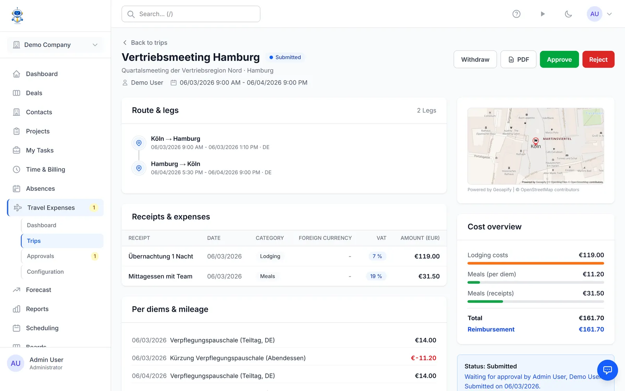
Task: Open the AU user avatar menu
Action: (595, 14)
